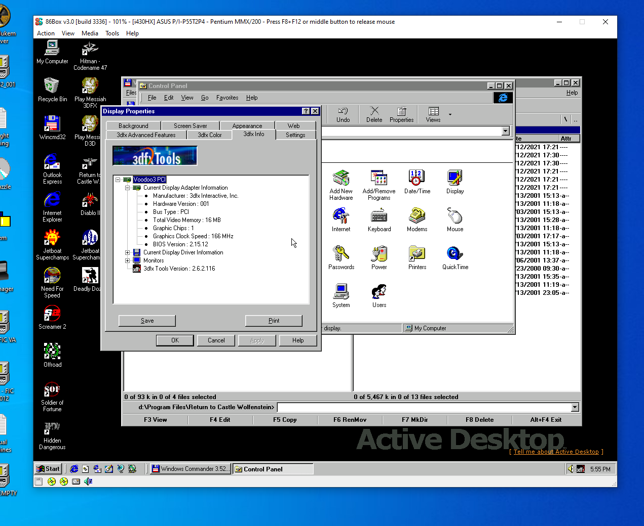Click Undo in Control Panel toolbar
Viewport: 644px width, 526px height.
pos(343,115)
